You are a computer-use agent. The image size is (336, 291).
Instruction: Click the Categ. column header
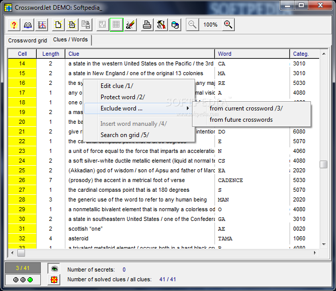[304, 54]
